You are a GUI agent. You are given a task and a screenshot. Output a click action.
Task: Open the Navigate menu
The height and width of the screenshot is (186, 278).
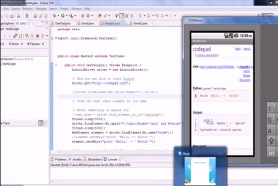click(x=41, y=9)
